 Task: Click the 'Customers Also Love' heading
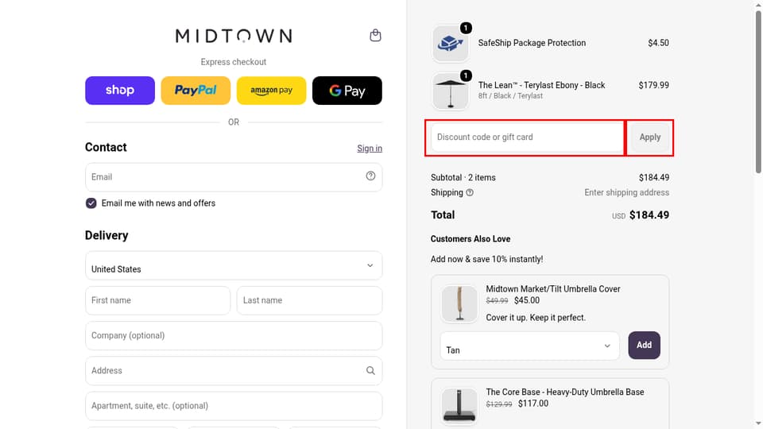coord(471,239)
